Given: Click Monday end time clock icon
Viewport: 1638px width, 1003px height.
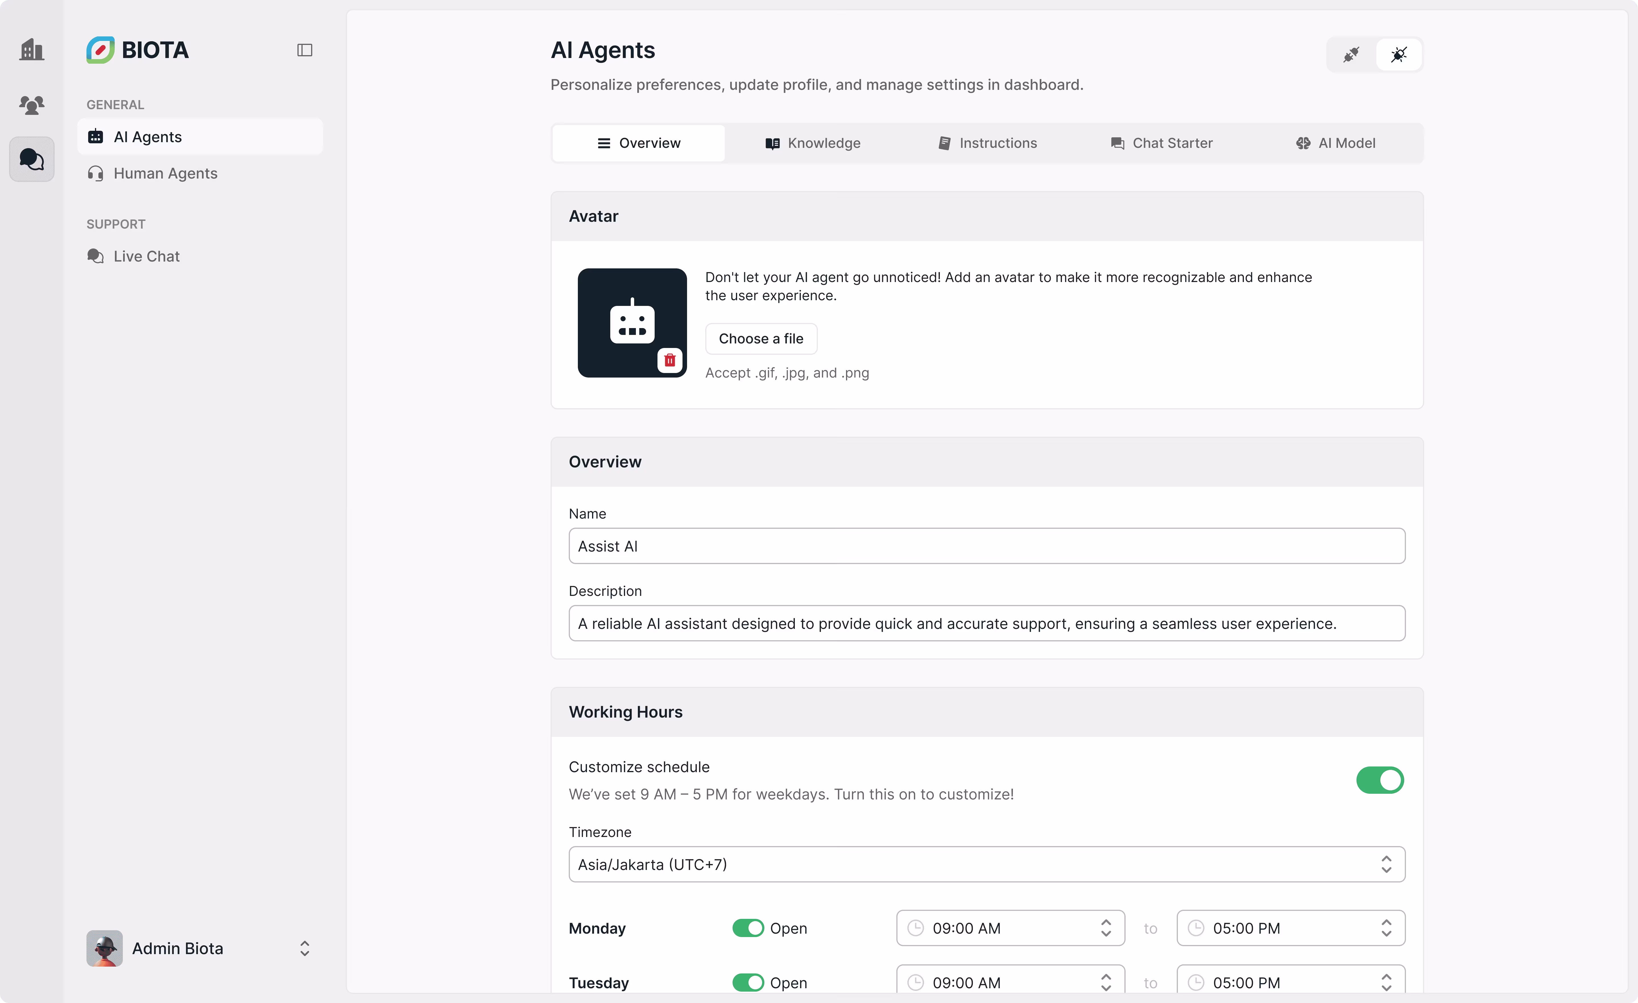Looking at the screenshot, I should (x=1196, y=928).
